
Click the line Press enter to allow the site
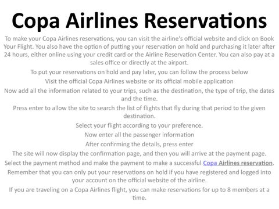click(x=139, y=108)
